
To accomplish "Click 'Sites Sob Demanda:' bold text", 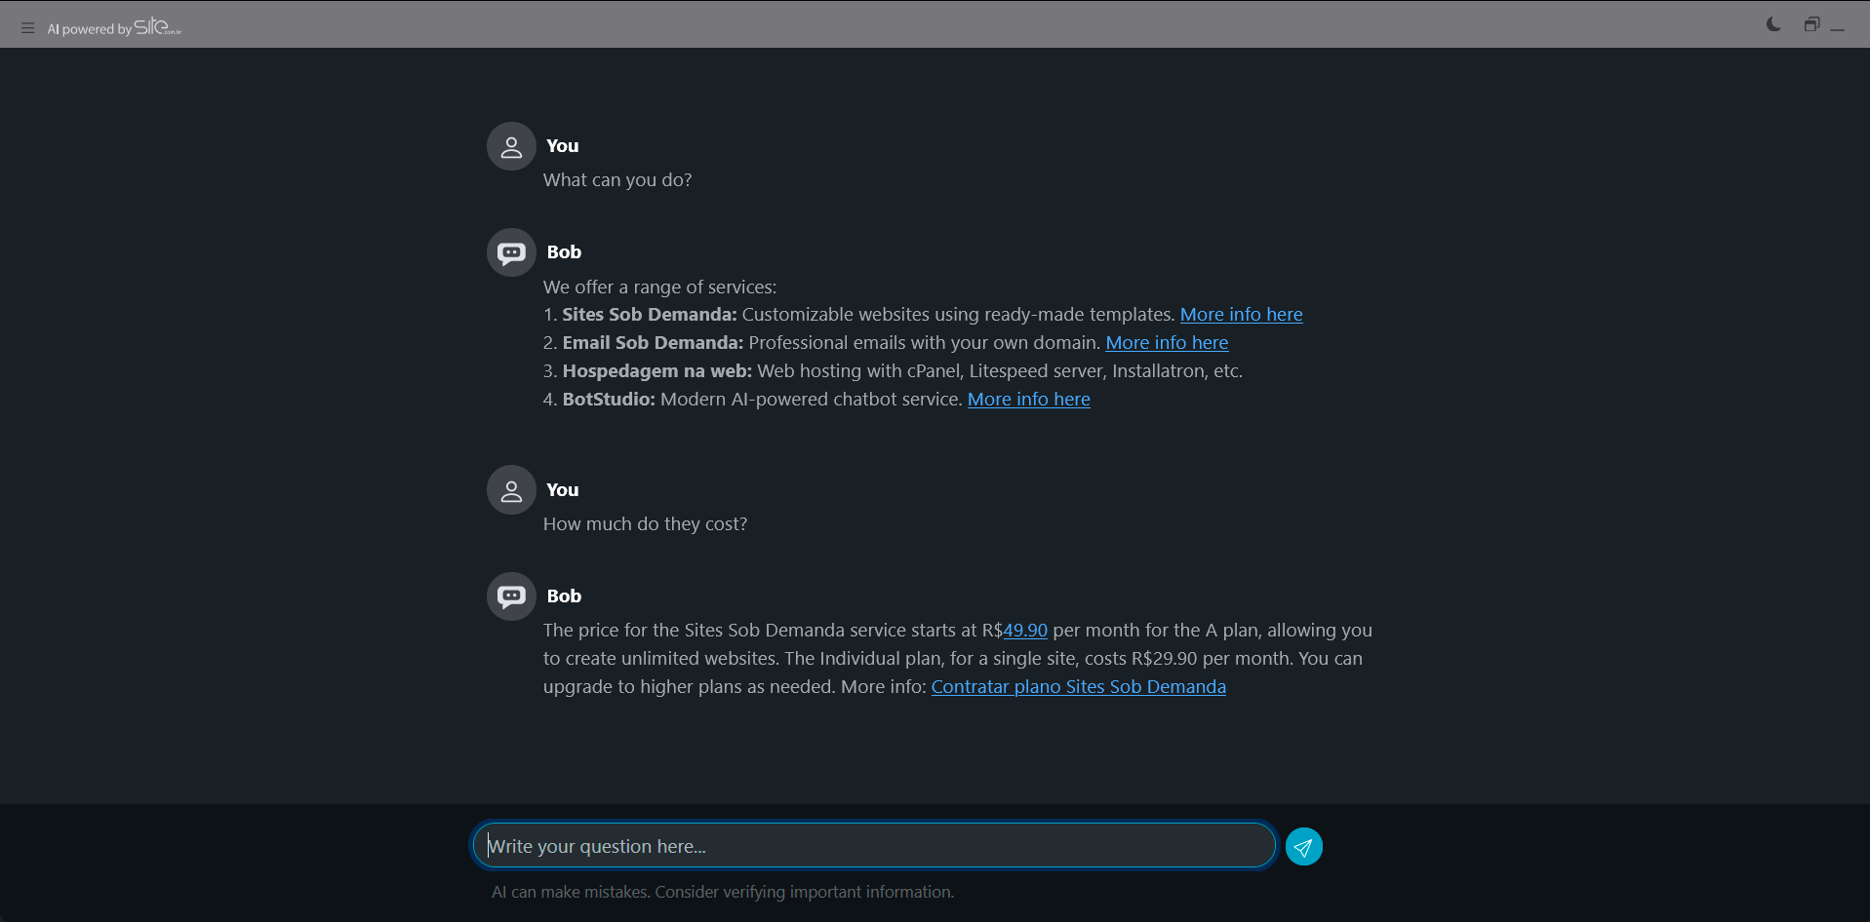I will tap(650, 315).
